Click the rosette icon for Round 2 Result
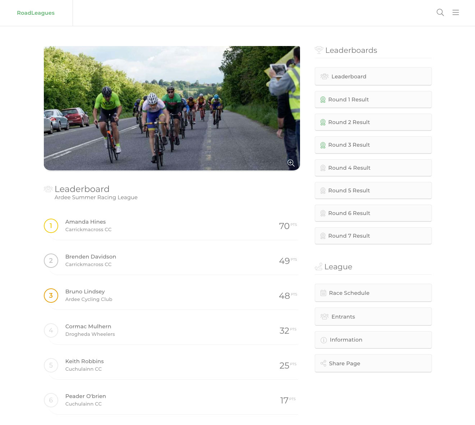The height and width of the screenshot is (425, 475). 323,122
